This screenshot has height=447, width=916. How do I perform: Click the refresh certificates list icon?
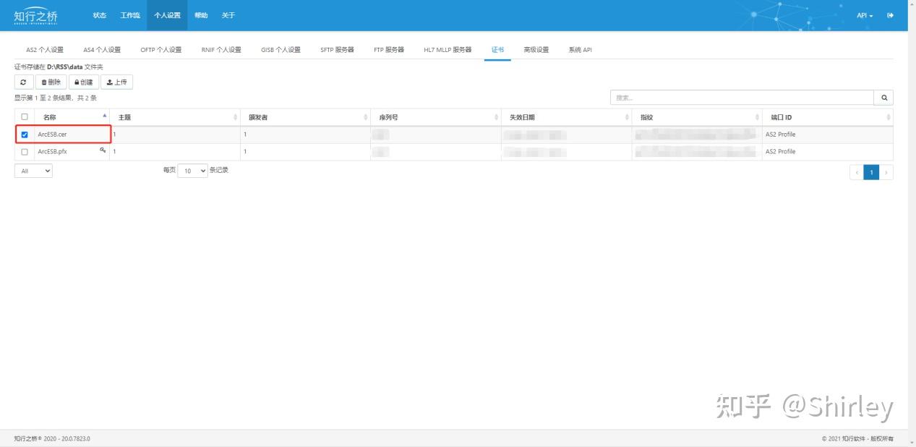click(22, 81)
